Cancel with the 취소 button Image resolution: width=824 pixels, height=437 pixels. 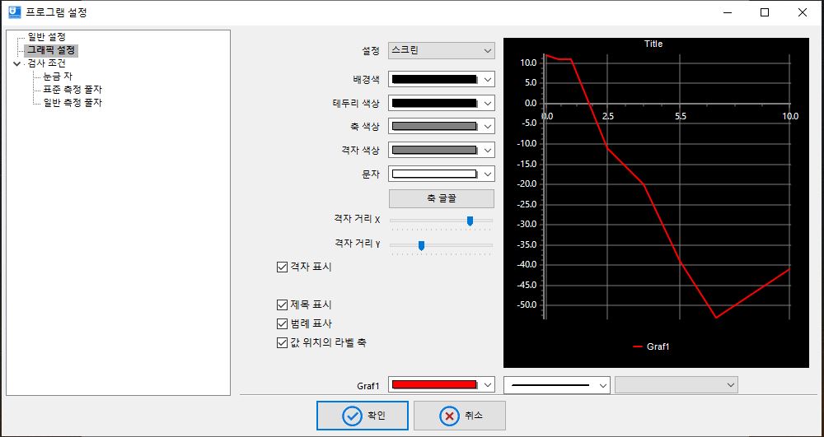[459, 416]
